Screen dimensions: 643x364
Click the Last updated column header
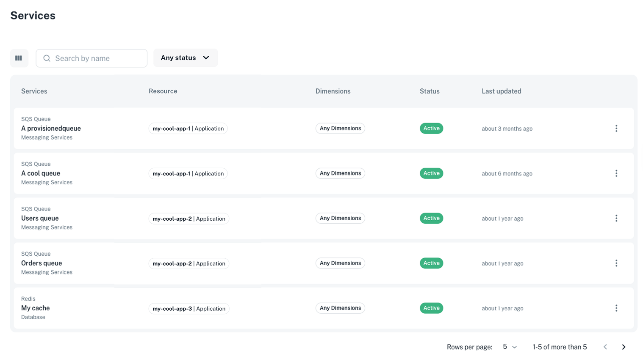coord(501,91)
